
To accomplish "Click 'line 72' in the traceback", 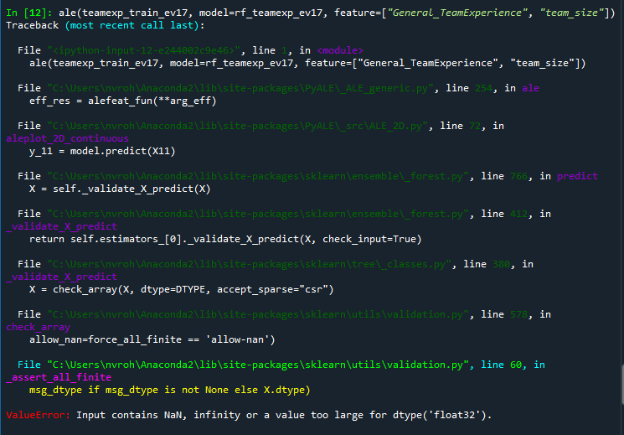I will click(x=461, y=126).
